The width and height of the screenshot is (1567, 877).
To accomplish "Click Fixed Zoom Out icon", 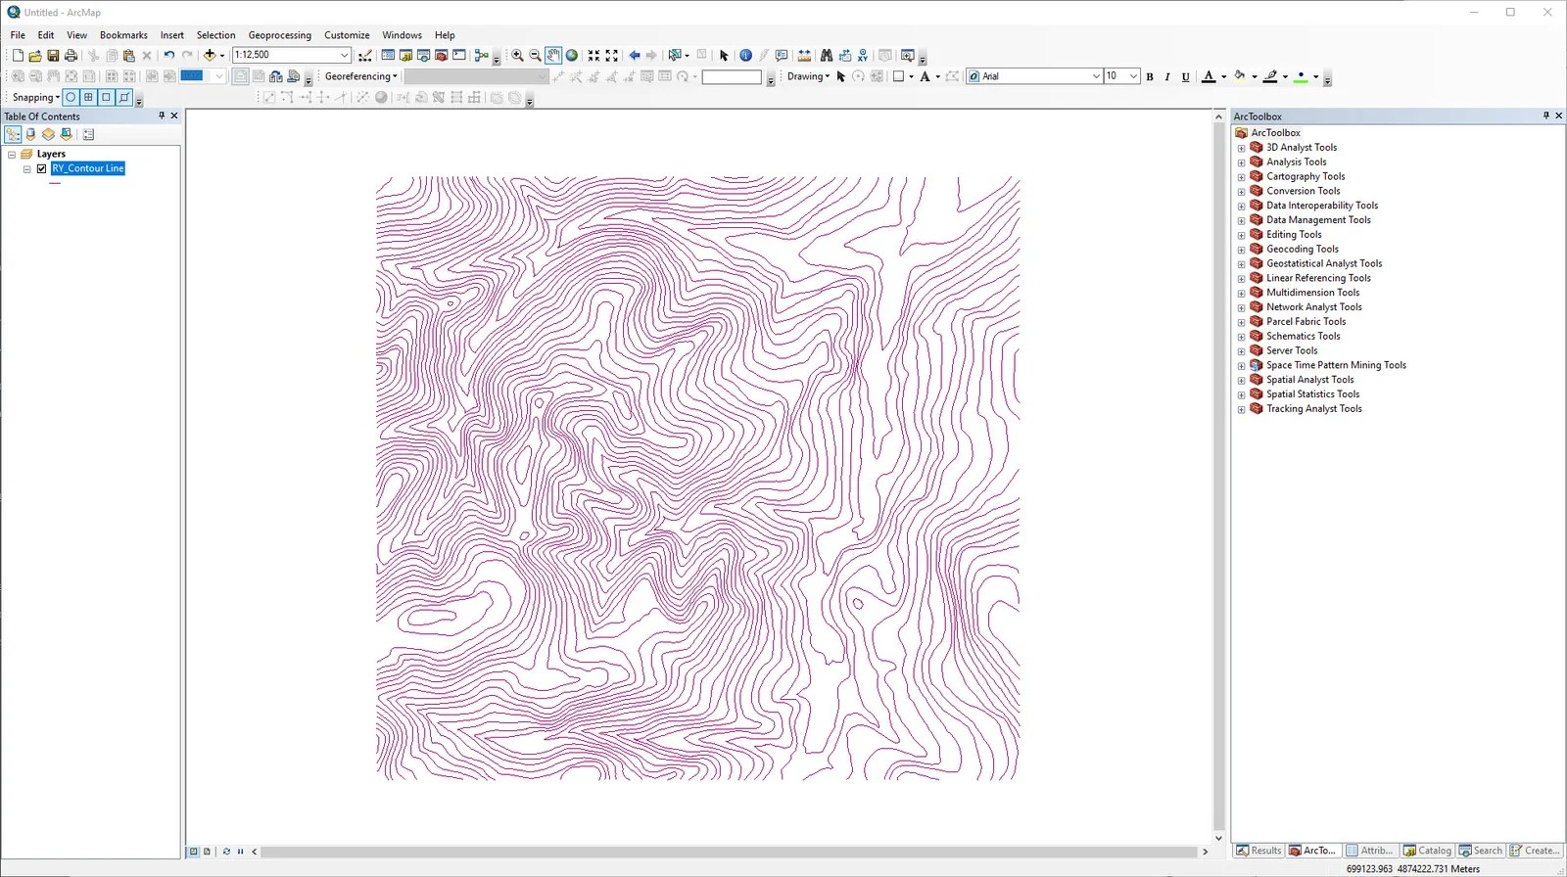I will [612, 56].
